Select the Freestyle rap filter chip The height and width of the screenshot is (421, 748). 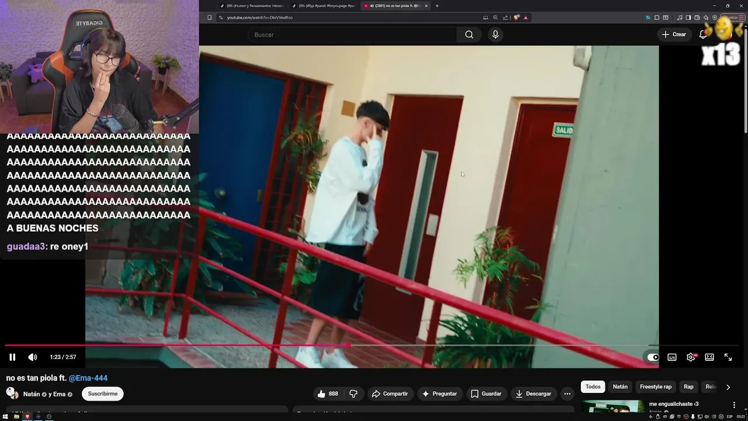click(656, 387)
